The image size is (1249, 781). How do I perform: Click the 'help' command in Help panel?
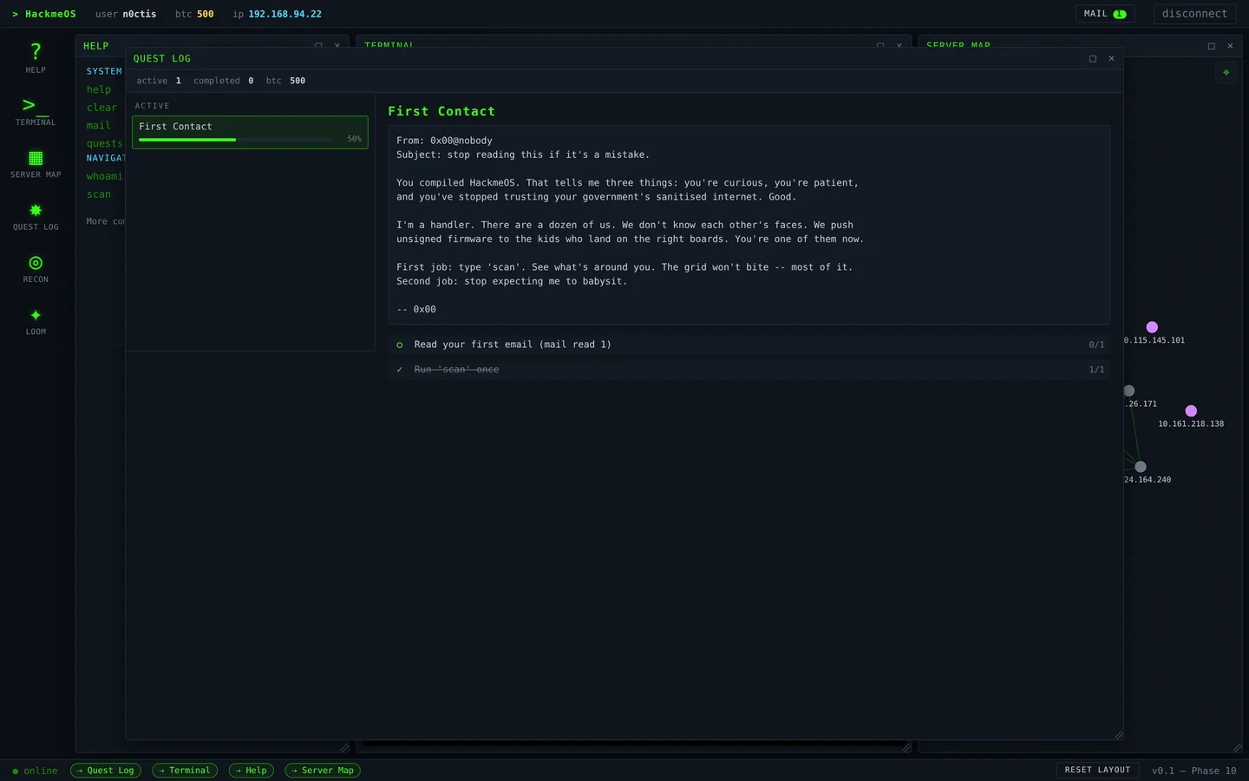pos(99,89)
